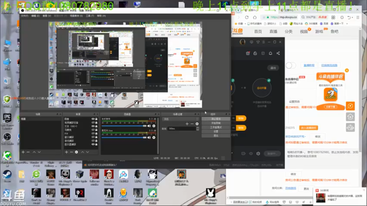Mute the 台式音响 audio channel
The image size is (367, 206).
[x=149, y=126]
